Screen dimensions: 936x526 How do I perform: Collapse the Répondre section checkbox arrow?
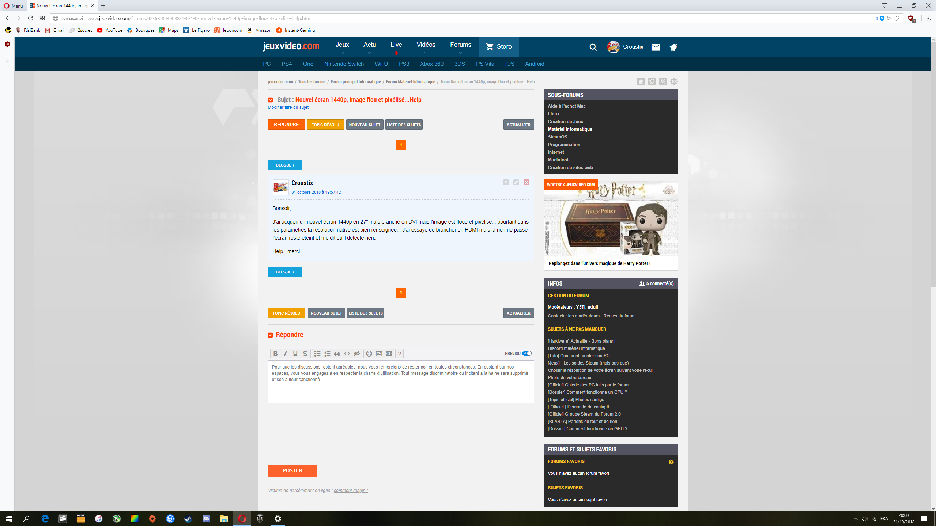coord(271,335)
